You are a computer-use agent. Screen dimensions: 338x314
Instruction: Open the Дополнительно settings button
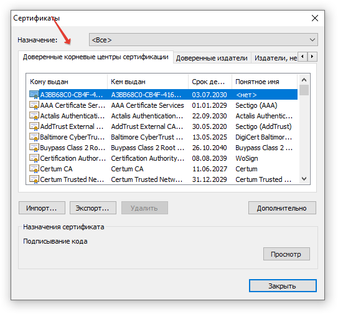[x=282, y=208]
